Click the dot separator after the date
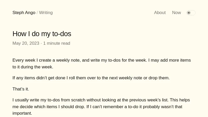Screen dimensions: 208x117 pyautogui.click(x=41, y=43)
